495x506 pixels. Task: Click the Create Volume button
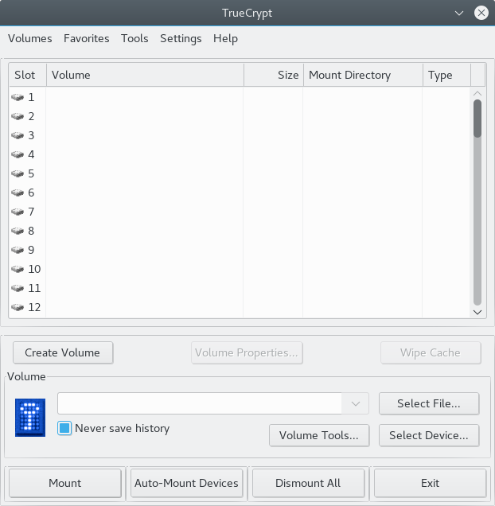pyautogui.click(x=63, y=352)
